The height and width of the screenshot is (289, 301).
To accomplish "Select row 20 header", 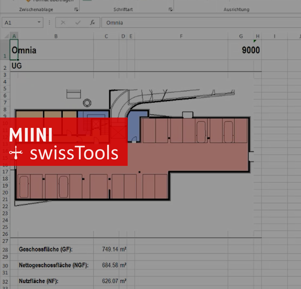I will pyautogui.click(x=5, y=192).
